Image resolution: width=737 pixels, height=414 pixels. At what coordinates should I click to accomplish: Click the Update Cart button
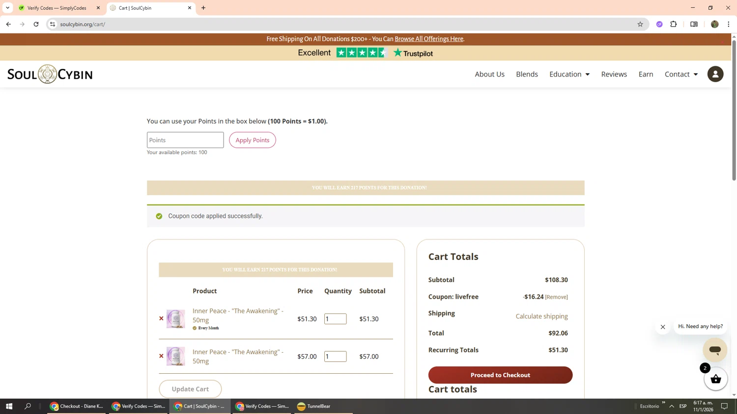(190, 389)
